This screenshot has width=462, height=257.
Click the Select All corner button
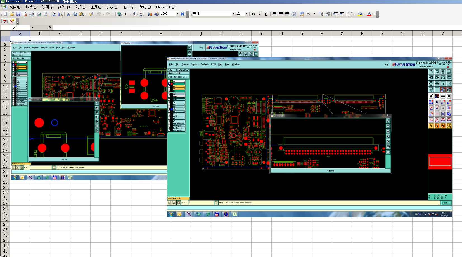[5, 33]
